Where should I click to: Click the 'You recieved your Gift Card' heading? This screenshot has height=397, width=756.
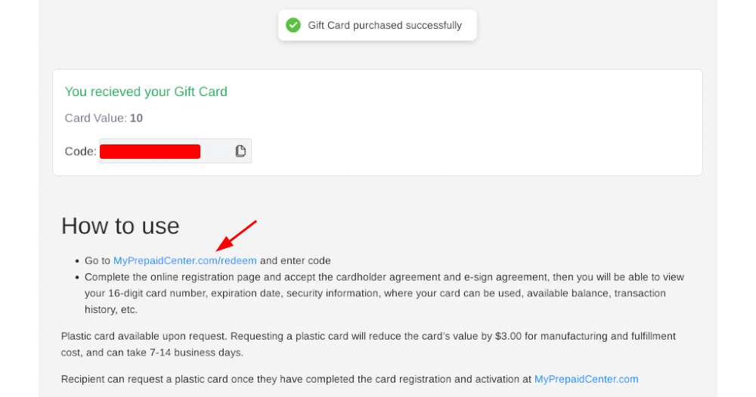(x=146, y=91)
